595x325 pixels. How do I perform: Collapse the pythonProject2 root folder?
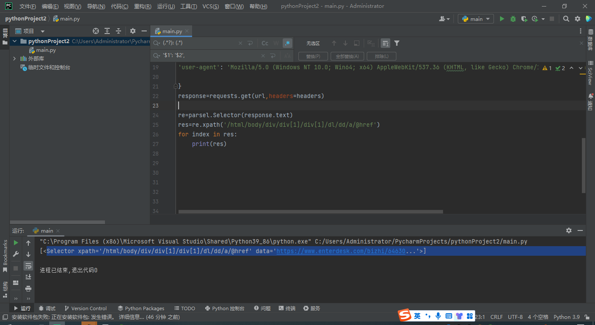click(14, 41)
